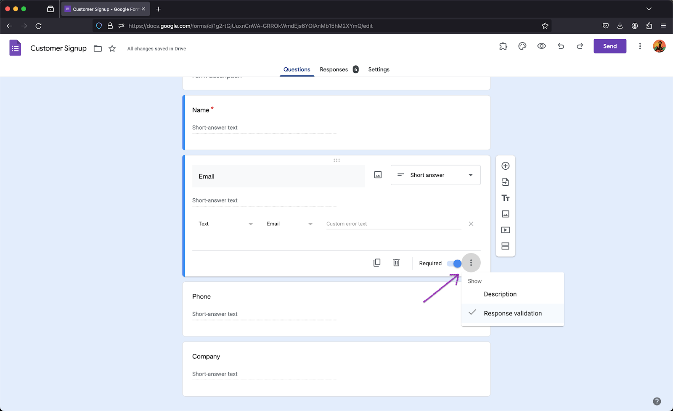Delete the Email question with trash icon
The width and height of the screenshot is (673, 411).
(396, 263)
